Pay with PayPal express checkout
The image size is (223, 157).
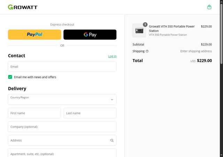point(34,34)
